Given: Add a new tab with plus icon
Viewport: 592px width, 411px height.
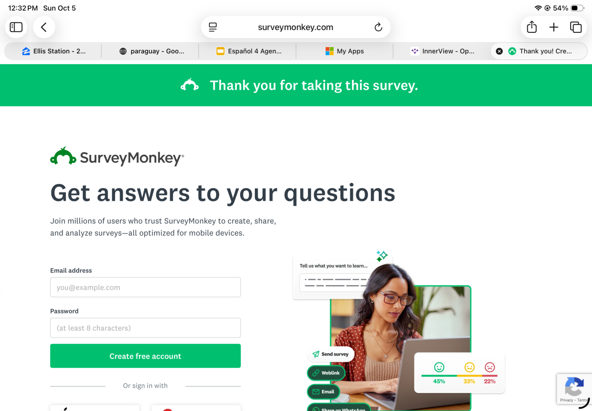Looking at the screenshot, I should (554, 27).
